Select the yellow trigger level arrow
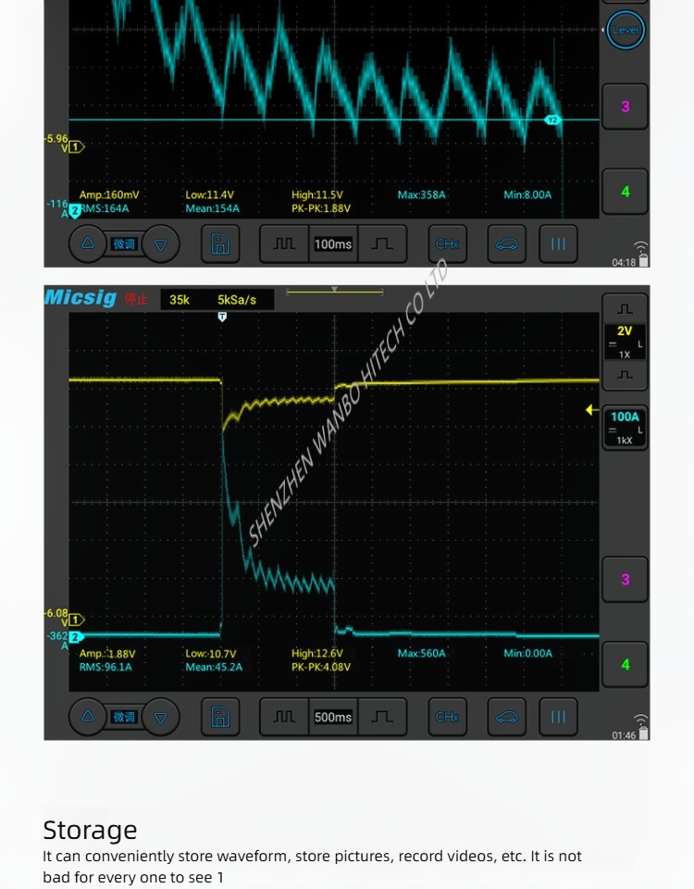Screen dimensions: 694x889 point(591,409)
